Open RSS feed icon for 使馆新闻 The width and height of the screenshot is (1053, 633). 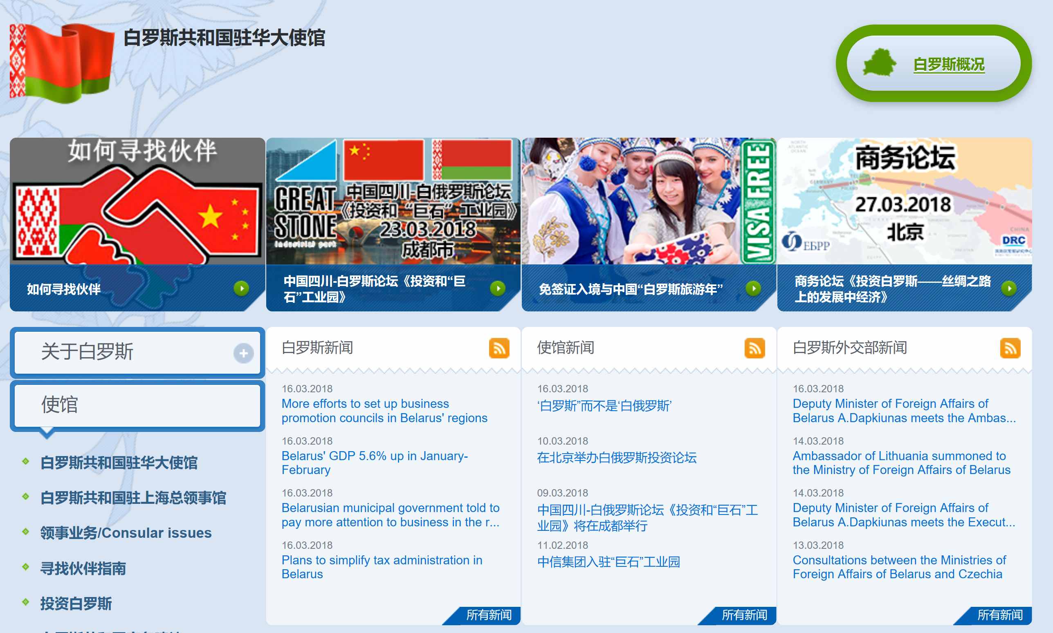point(754,348)
